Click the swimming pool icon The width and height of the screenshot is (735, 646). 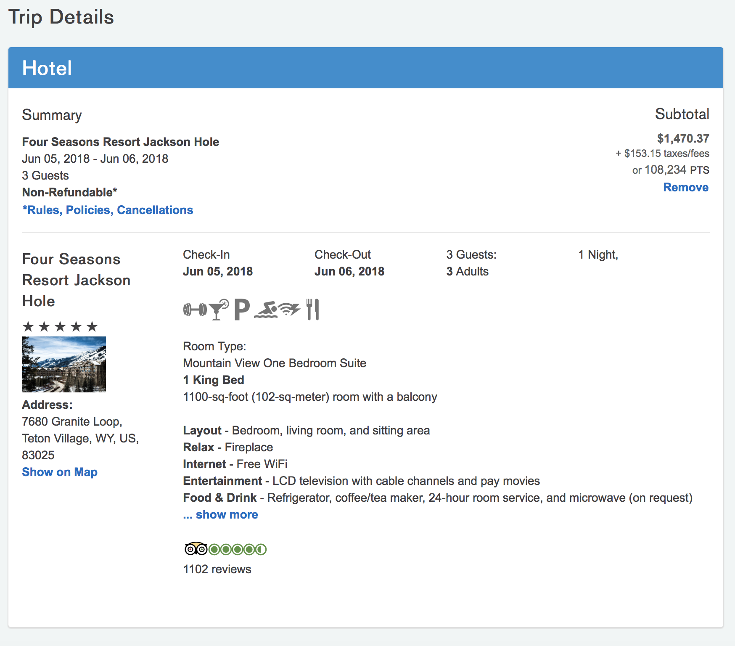tap(266, 310)
